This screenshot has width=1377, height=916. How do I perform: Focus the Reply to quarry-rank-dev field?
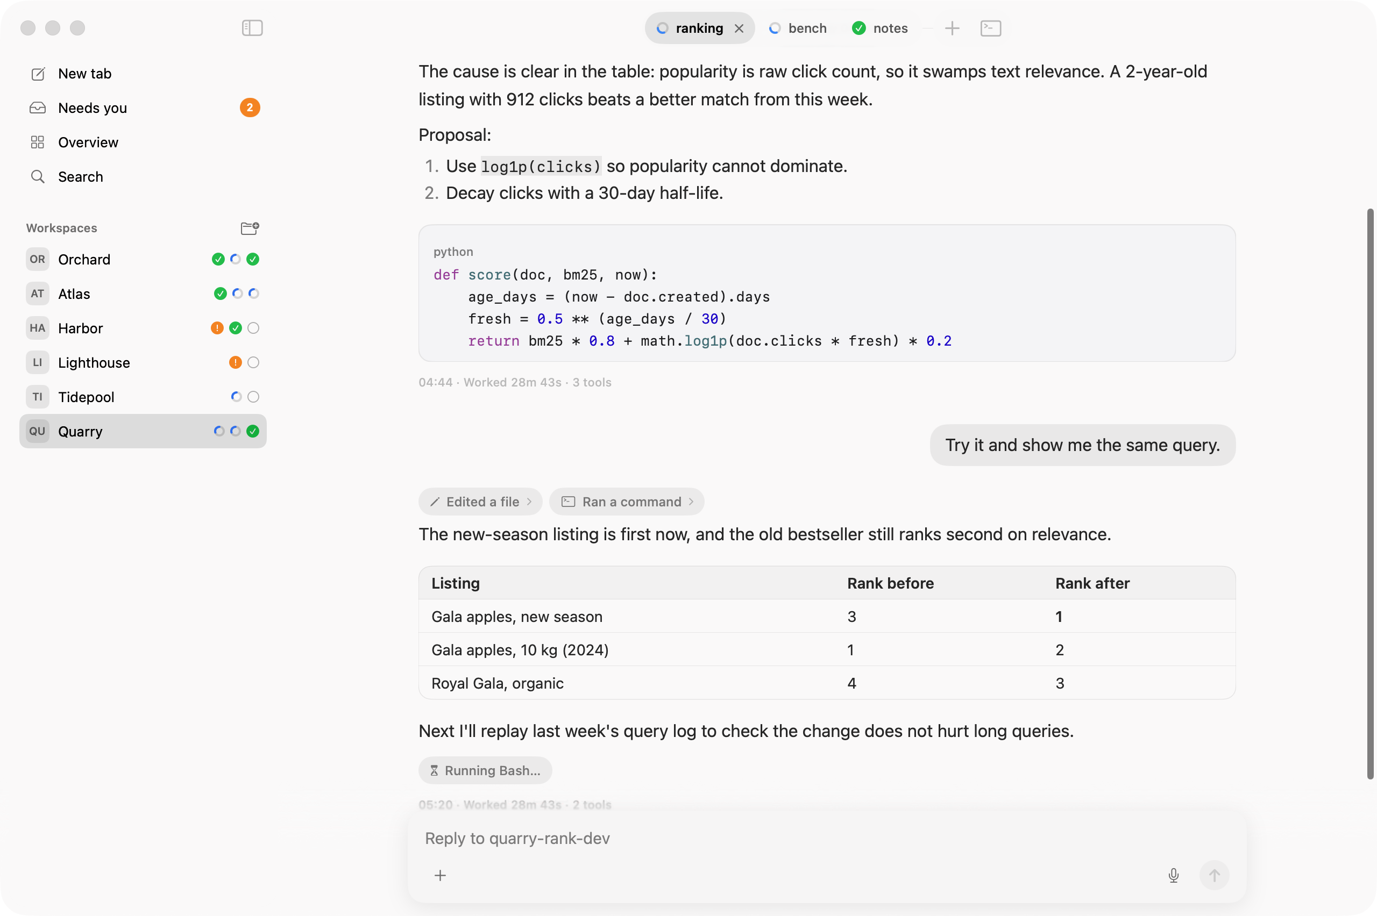coord(827,839)
